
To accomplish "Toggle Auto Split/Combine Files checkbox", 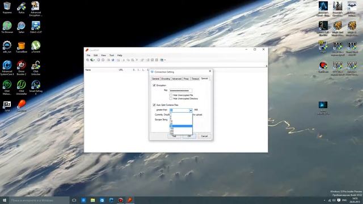I will coord(154,105).
